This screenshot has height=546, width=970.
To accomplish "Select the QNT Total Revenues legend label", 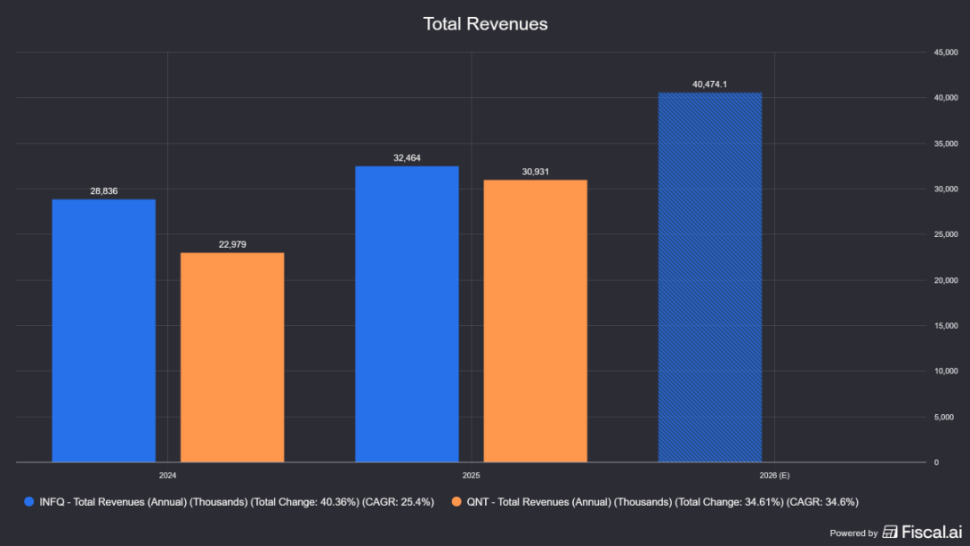I will click(663, 502).
